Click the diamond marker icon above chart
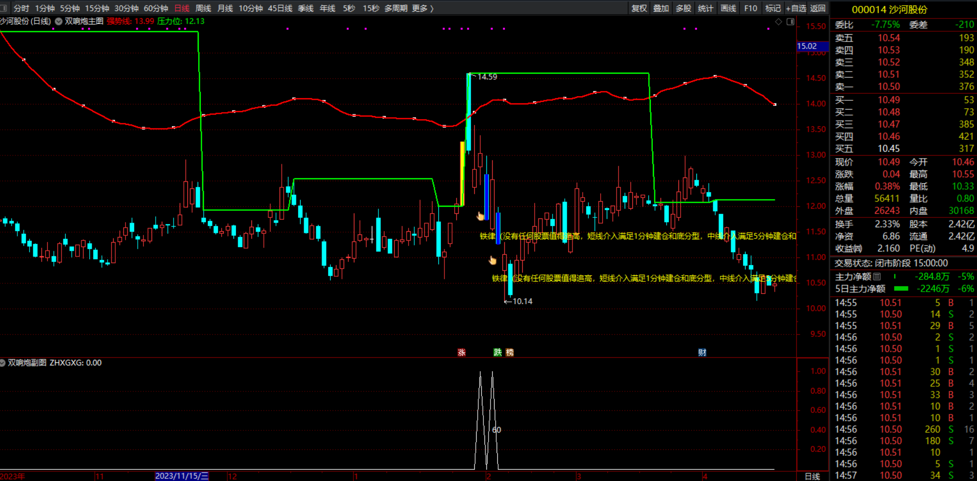The height and width of the screenshot is (481, 977). [778, 21]
